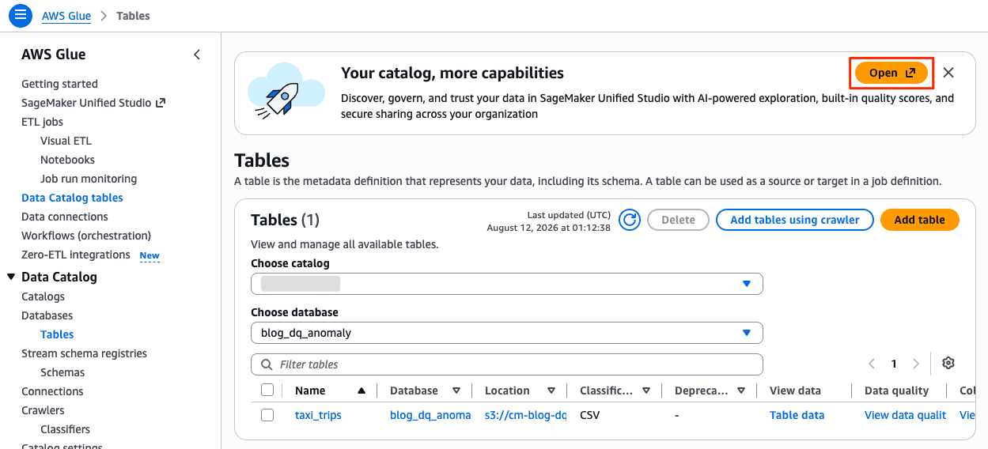This screenshot has width=988, height=449.
Task: Go to ETL jobs
Action: 42,122
